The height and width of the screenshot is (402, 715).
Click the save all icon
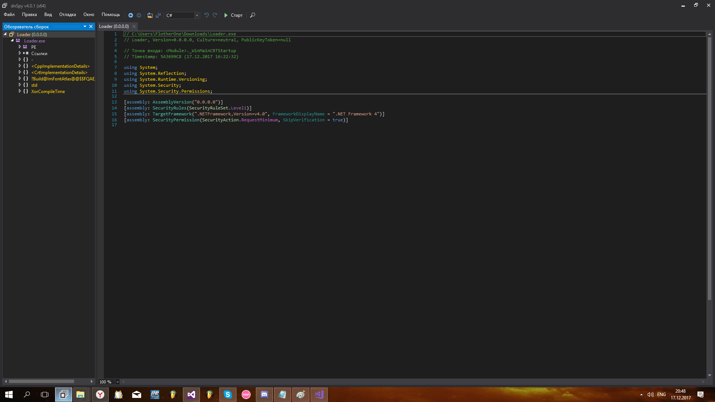pos(158,15)
